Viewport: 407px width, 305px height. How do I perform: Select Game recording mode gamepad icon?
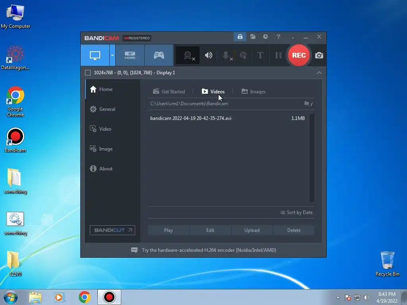(x=159, y=55)
